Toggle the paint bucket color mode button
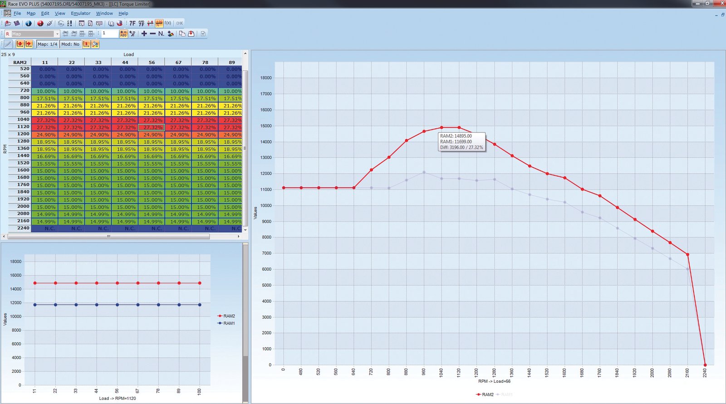 pos(95,44)
